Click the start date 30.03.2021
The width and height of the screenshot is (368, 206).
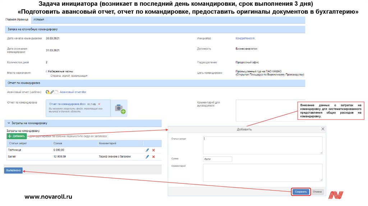52,38
